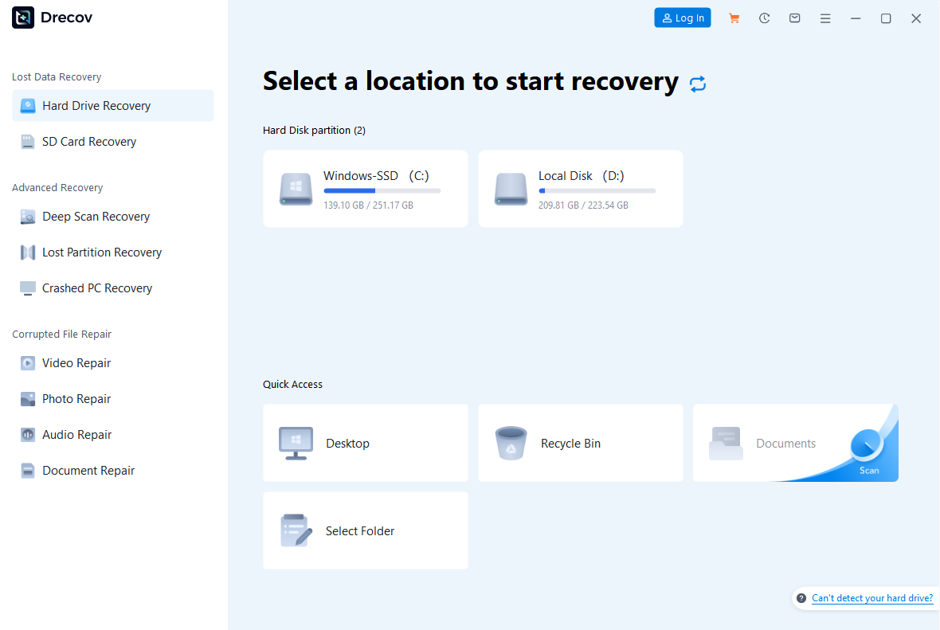View recovery history via the clock icon
940x630 pixels.
(764, 18)
